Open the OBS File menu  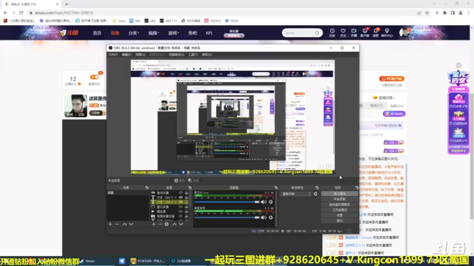113,54
